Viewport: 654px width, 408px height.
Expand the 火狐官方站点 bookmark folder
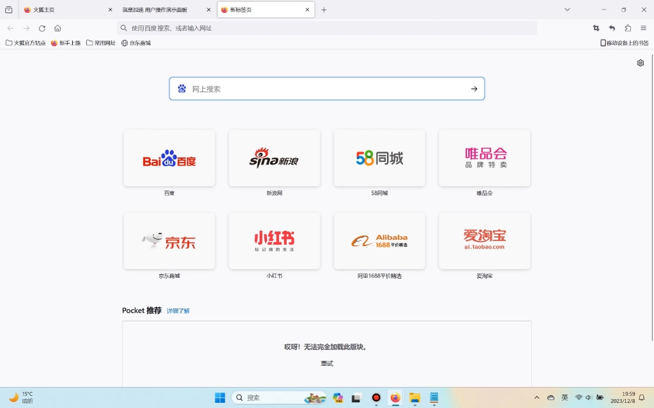pyautogui.click(x=26, y=43)
